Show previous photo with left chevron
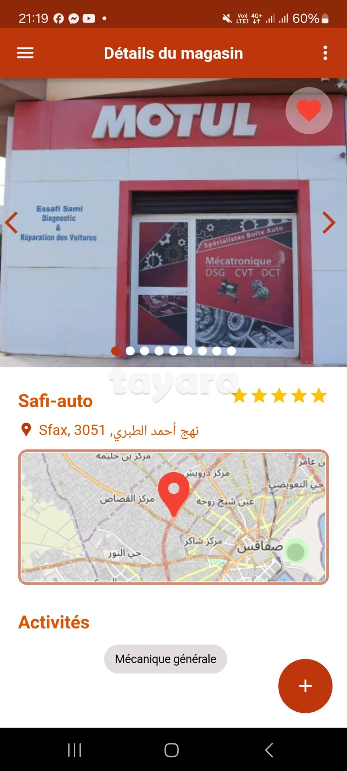Screen dimensions: 347x771 [11, 222]
